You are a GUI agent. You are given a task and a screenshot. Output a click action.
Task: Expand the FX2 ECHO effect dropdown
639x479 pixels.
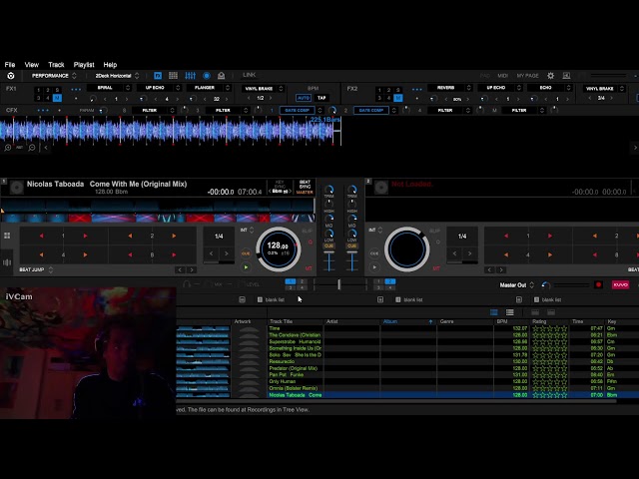[x=568, y=88]
